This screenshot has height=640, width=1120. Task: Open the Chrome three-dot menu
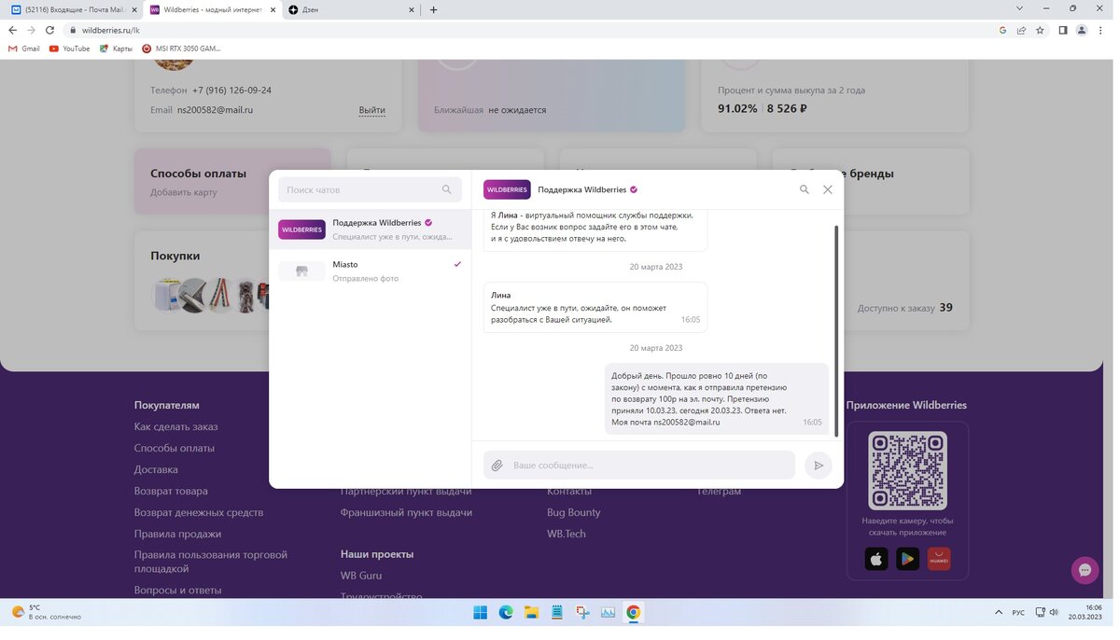coord(1101,30)
